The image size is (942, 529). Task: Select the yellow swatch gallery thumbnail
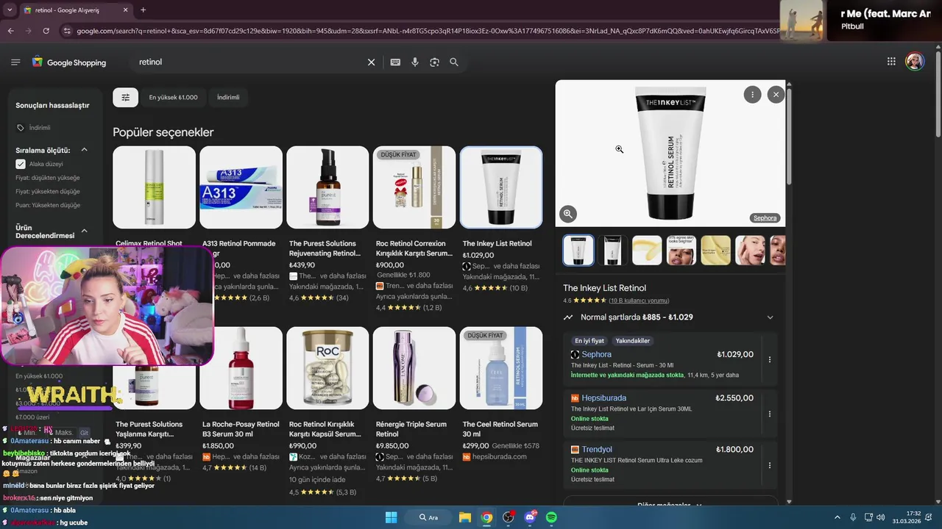(647, 251)
